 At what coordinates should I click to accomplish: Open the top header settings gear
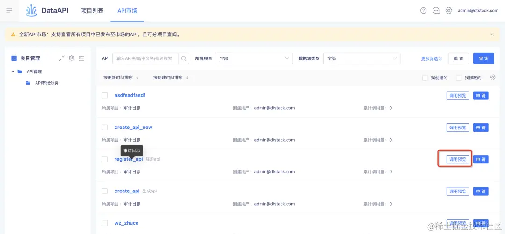tap(448, 11)
